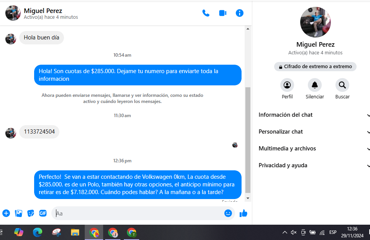Click the small seen-receipt avatar
Screen dimensions: 370x240
pos(235,145)
